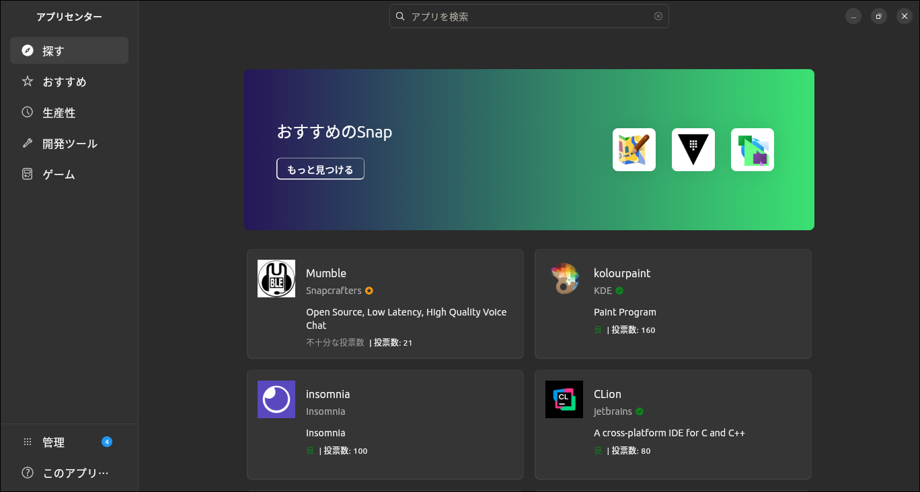This screenshot has height=492, width=920.
Task: Click the verified checkmark next to jetbrains
Action: (640, 411)
